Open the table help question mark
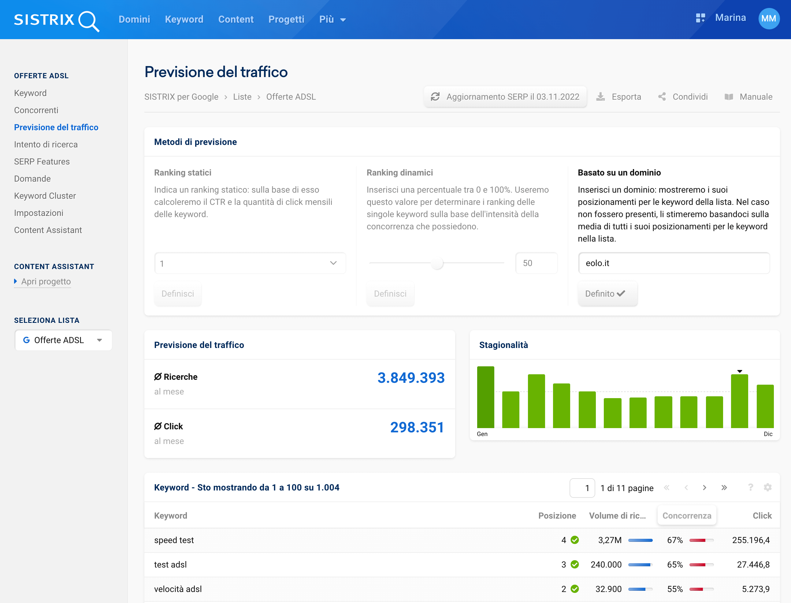The image size is (791, 603). (x=750, y=487)
